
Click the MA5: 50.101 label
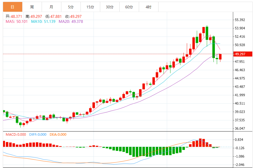point(17,21)
